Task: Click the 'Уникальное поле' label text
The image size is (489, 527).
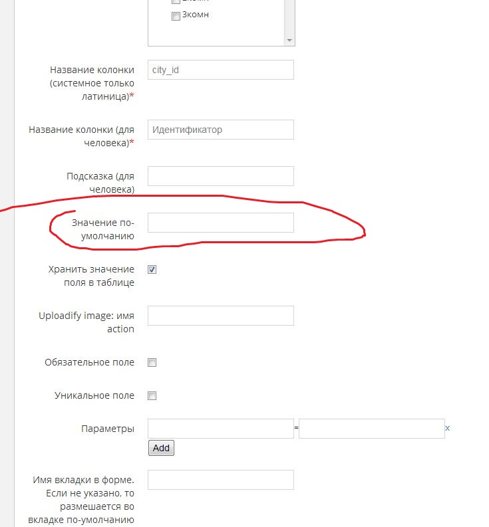Action: click(x=94, y=395)
